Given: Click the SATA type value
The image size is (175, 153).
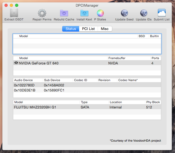Looking at the screenshot, I should click(85, 107).
